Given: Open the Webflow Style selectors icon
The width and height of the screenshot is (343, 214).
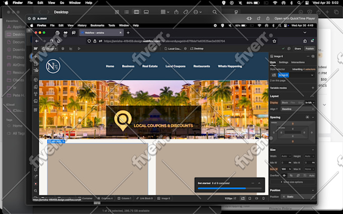Looking at the screenshot, I should (36, 94).
